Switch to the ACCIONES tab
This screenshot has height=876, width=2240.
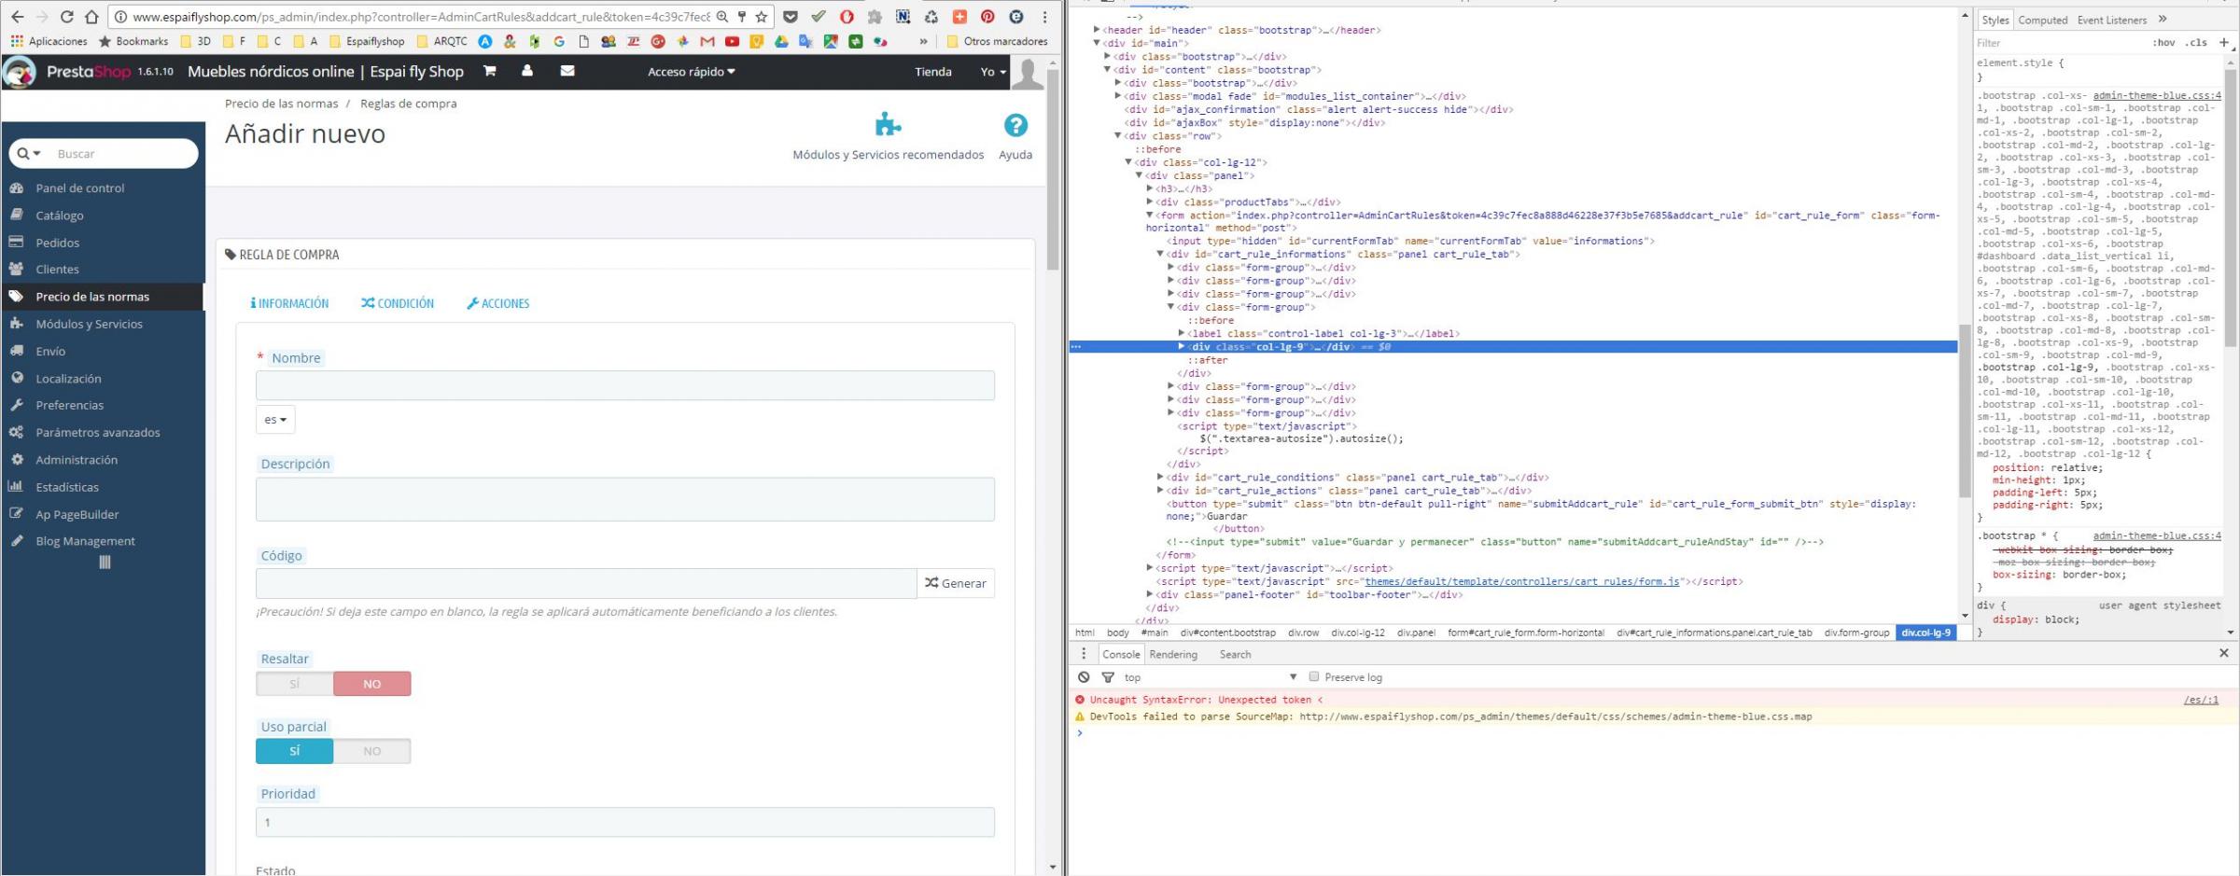click(x=498, y=303)
